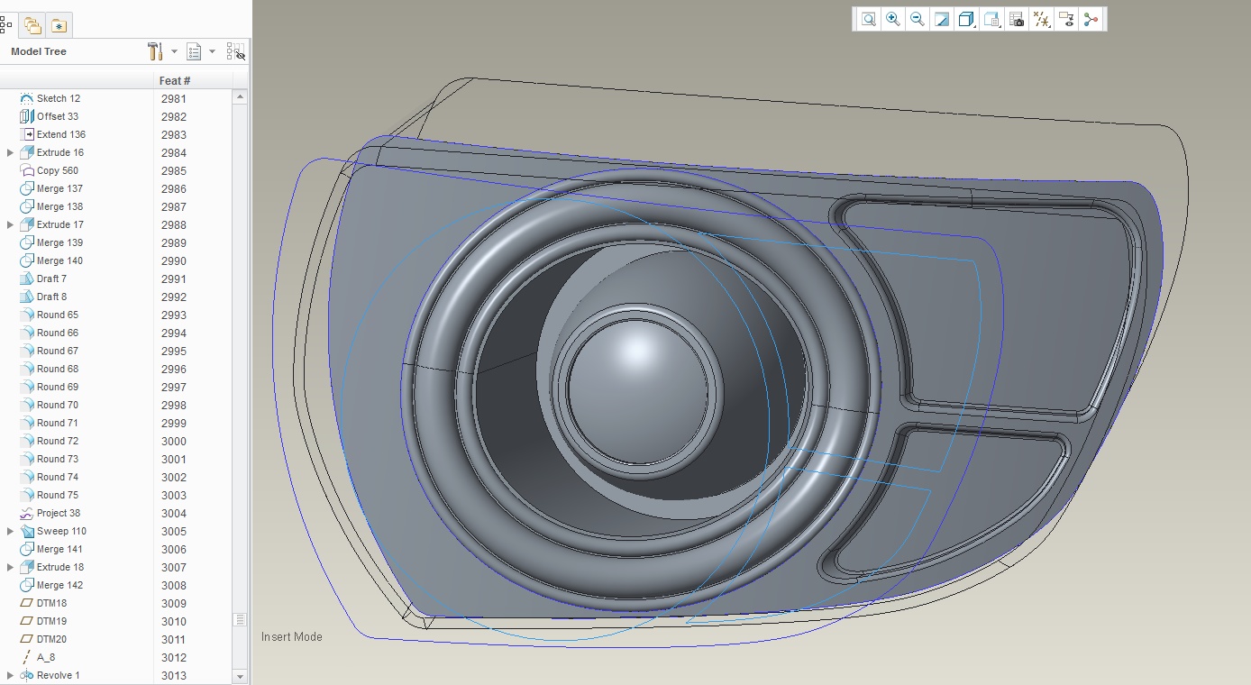Image resolution: width=1251 pixels, height=685 pixels.
Task: Toggle Annotation Display in graphics toolbar
Action: point(1066,19)
